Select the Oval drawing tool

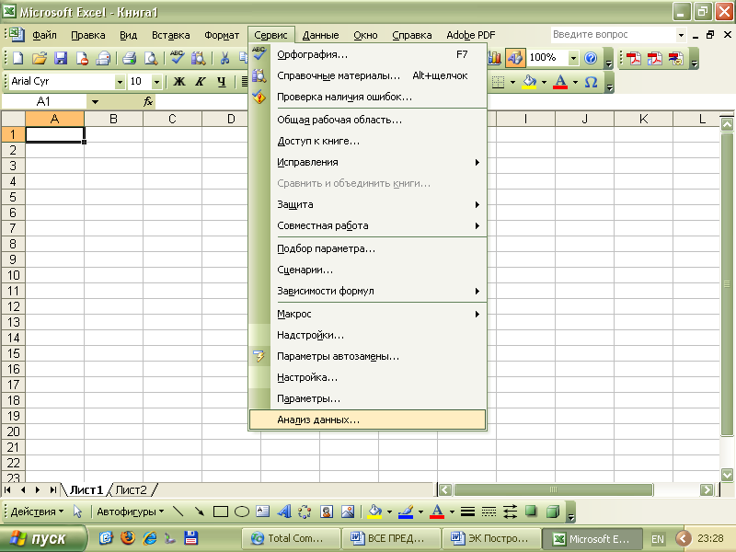(242, 512)
